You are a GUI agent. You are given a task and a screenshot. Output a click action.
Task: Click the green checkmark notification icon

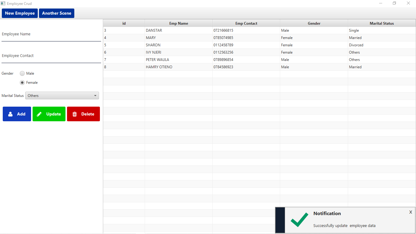click(299, 220)
